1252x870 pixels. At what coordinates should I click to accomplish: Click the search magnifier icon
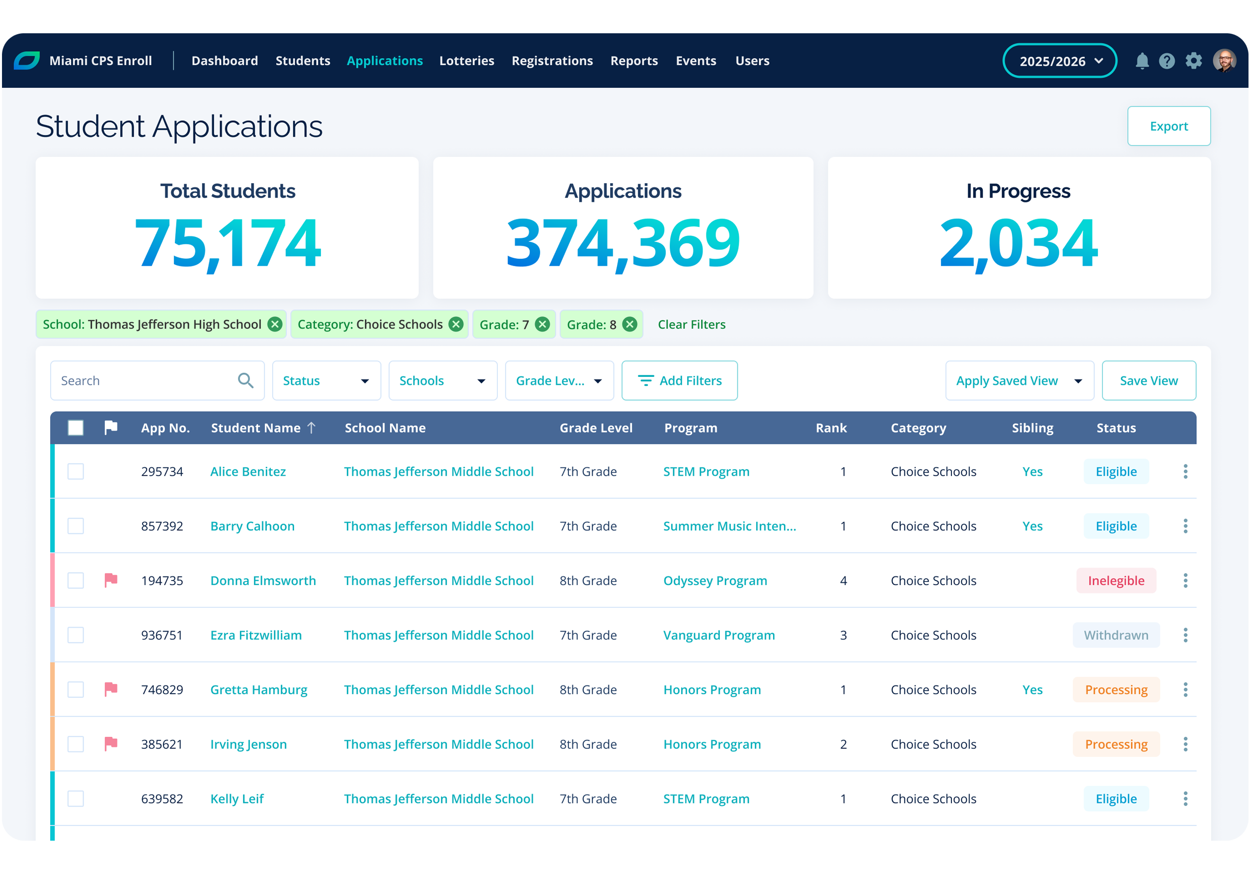245,380
